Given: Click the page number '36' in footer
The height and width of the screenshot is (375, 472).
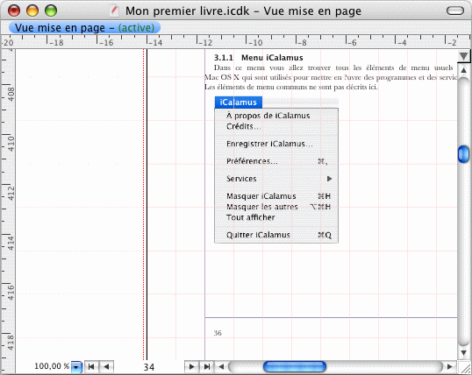Looking at the screenshot, I should pyautogui.click(x=218, y=333).
